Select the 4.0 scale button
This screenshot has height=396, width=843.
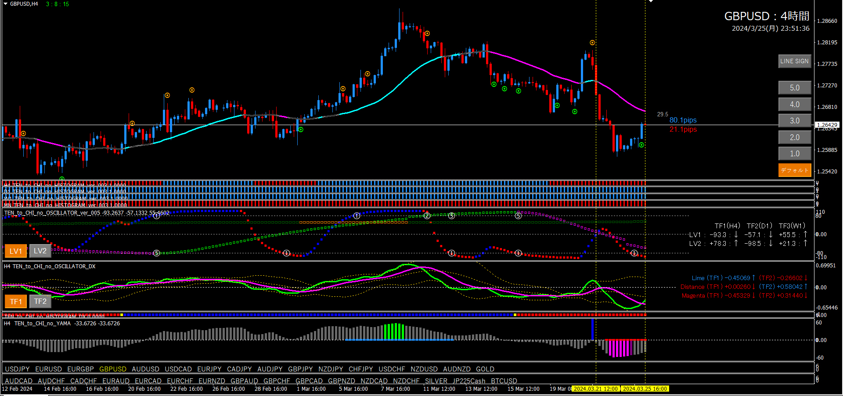point(794,104)
